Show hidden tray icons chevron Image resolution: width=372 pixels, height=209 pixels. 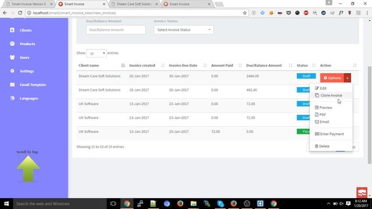pos(328,204)
